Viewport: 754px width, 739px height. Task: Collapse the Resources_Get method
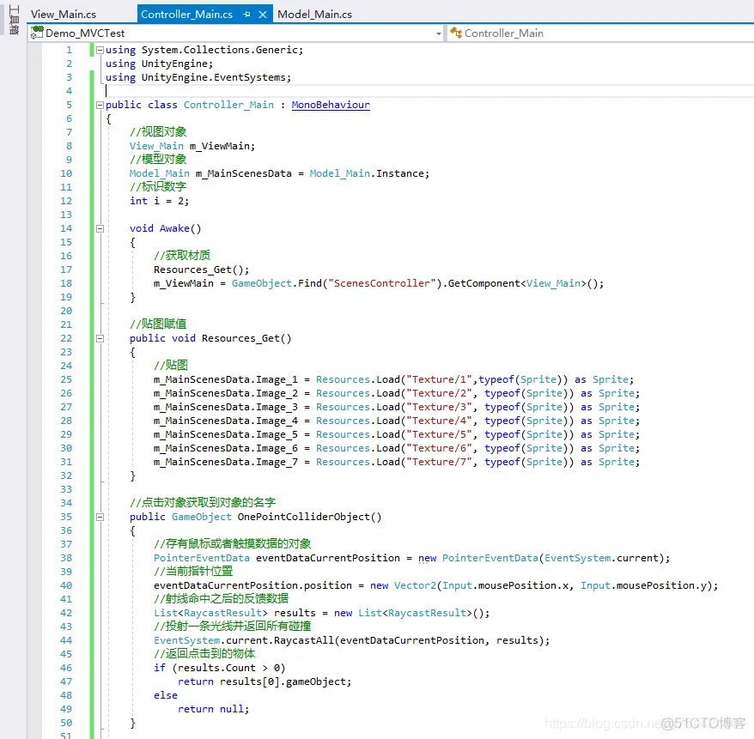pos(100,338)
